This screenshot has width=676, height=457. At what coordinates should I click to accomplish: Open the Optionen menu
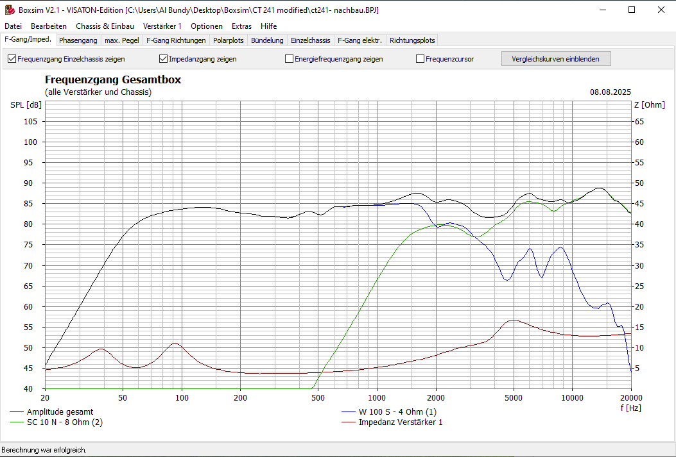click(207, 26)
